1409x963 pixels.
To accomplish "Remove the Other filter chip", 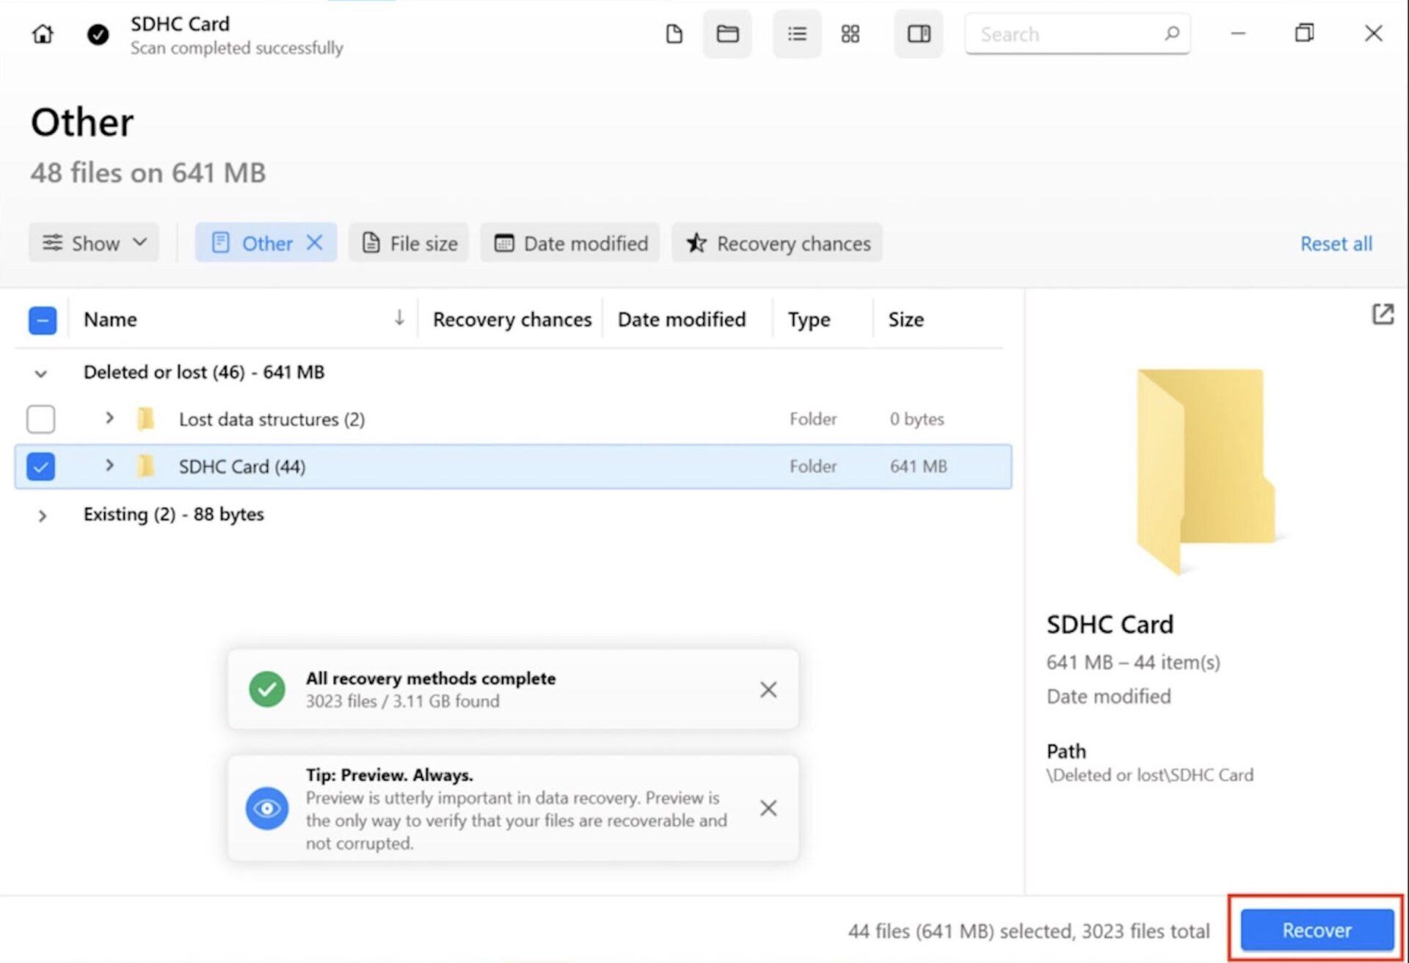I will pos(315,243).
